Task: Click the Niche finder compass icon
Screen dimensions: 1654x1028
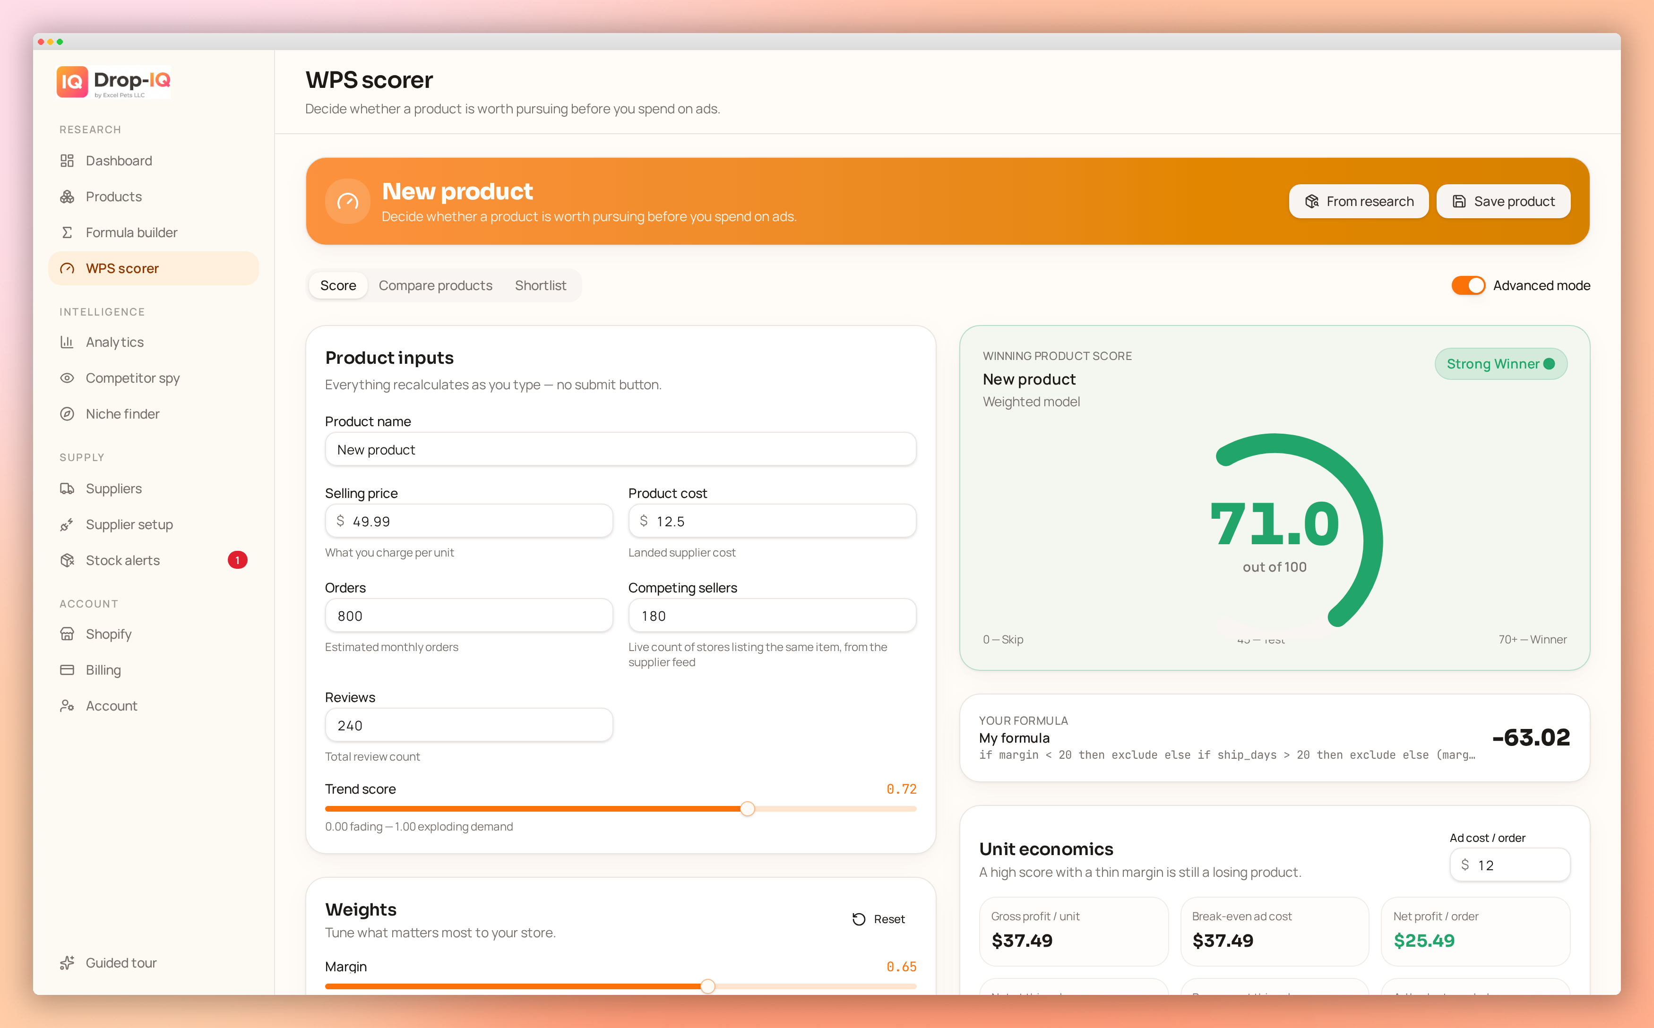Action: [67, 414]
